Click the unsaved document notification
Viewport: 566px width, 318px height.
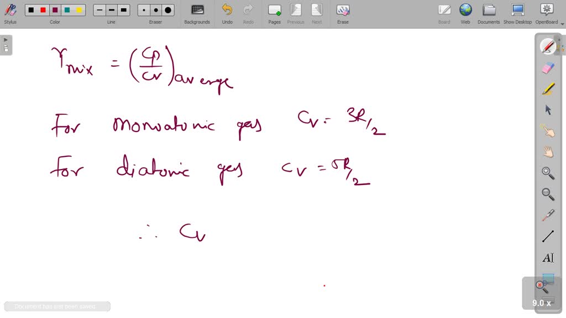(x=55, y=306)
